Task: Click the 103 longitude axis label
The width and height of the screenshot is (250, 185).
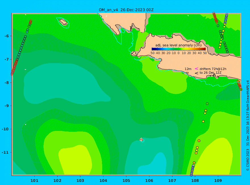Action: (x=80, y=181)
